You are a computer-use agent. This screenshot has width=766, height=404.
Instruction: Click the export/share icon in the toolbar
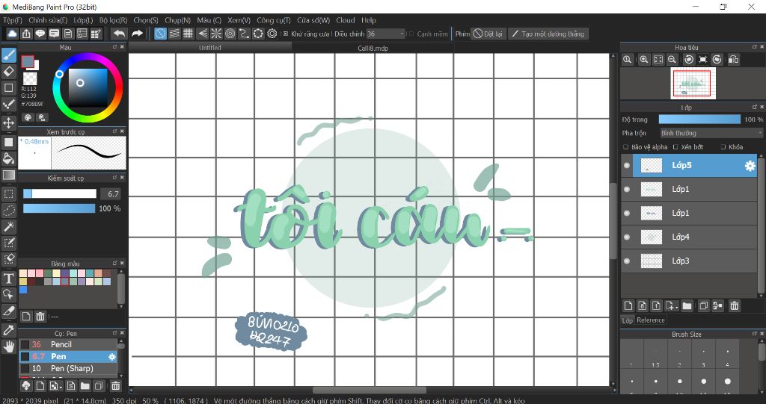[26, 34]
